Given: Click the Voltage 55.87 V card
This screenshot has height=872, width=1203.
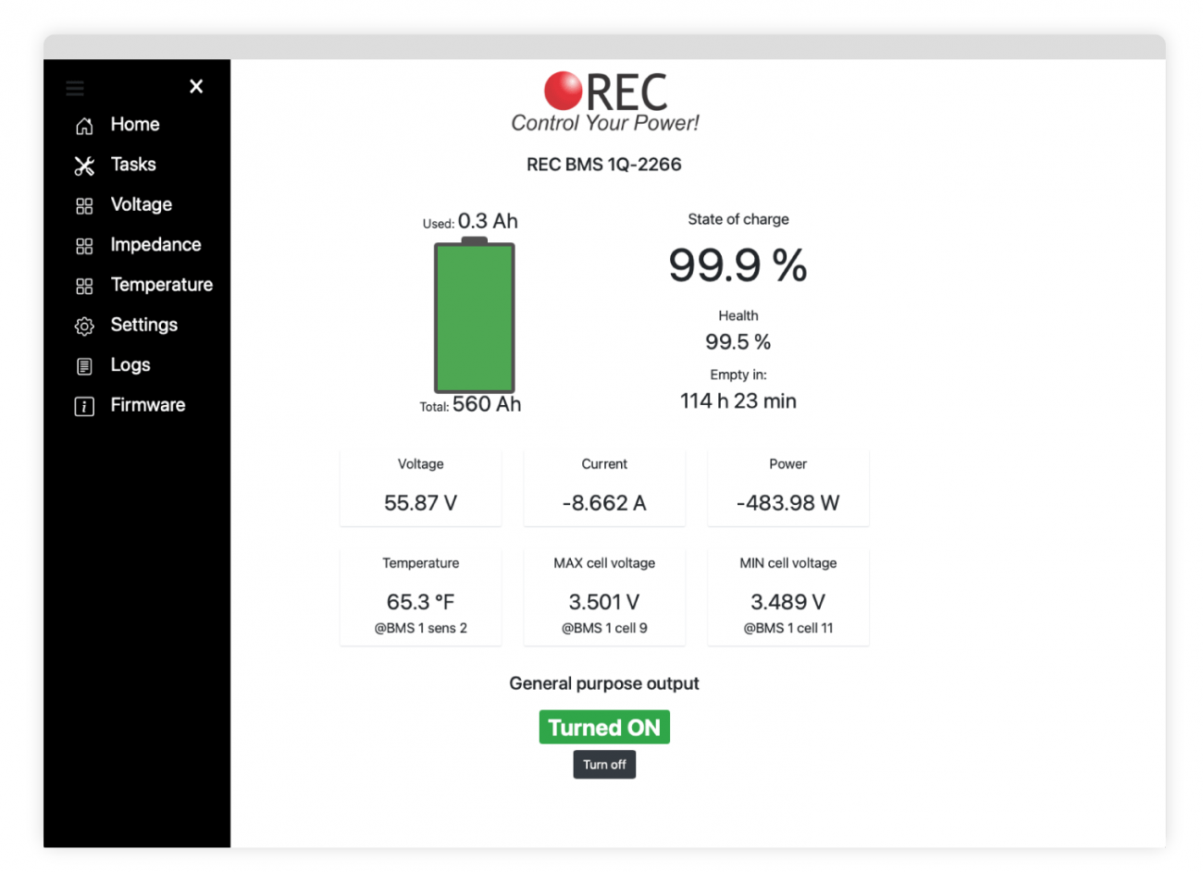Looking at the screenshot, I should (x=420, y=488).
